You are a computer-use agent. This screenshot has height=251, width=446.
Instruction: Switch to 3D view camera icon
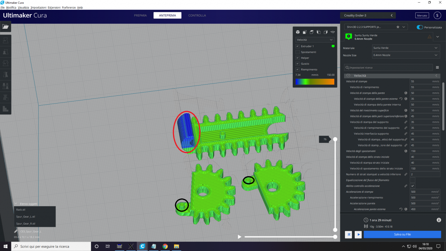[x=298, y=32]
